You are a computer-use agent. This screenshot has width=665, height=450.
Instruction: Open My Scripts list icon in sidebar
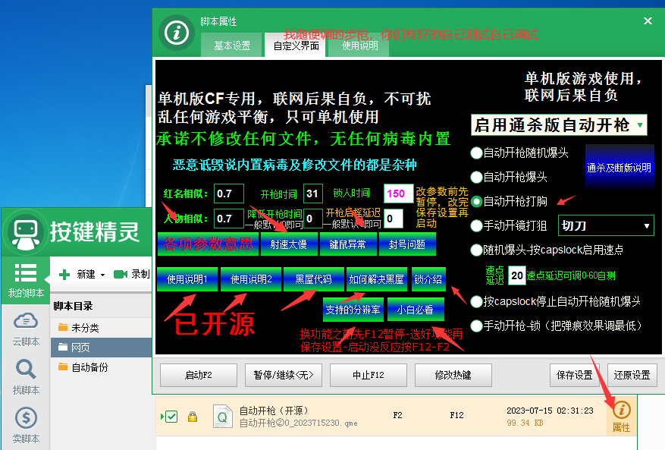pos(26,273)
